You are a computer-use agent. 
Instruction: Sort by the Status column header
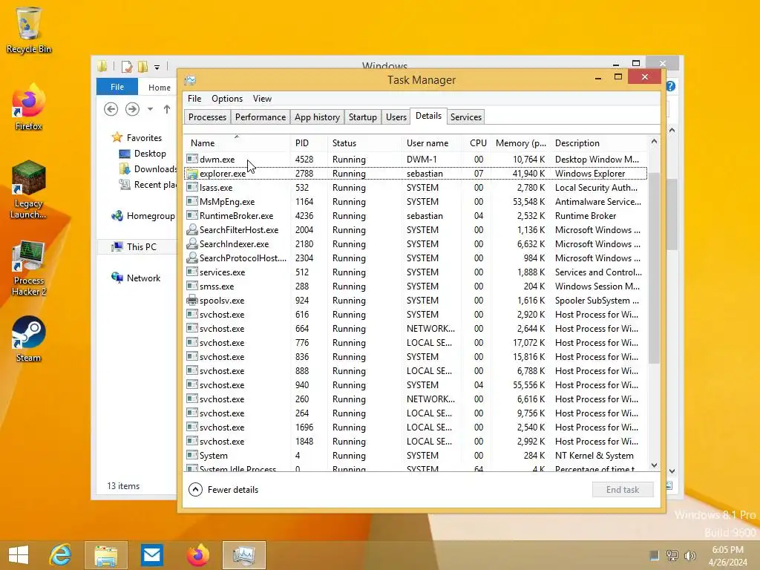pyautogui.click(x=364, y=143)
